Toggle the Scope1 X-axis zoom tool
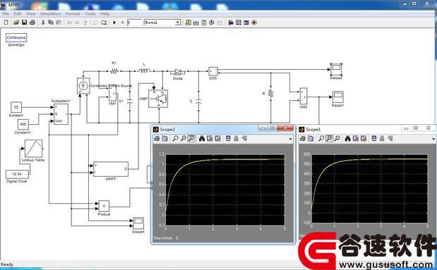The height and width of the screenshot is (270, 437). (329, 139)
